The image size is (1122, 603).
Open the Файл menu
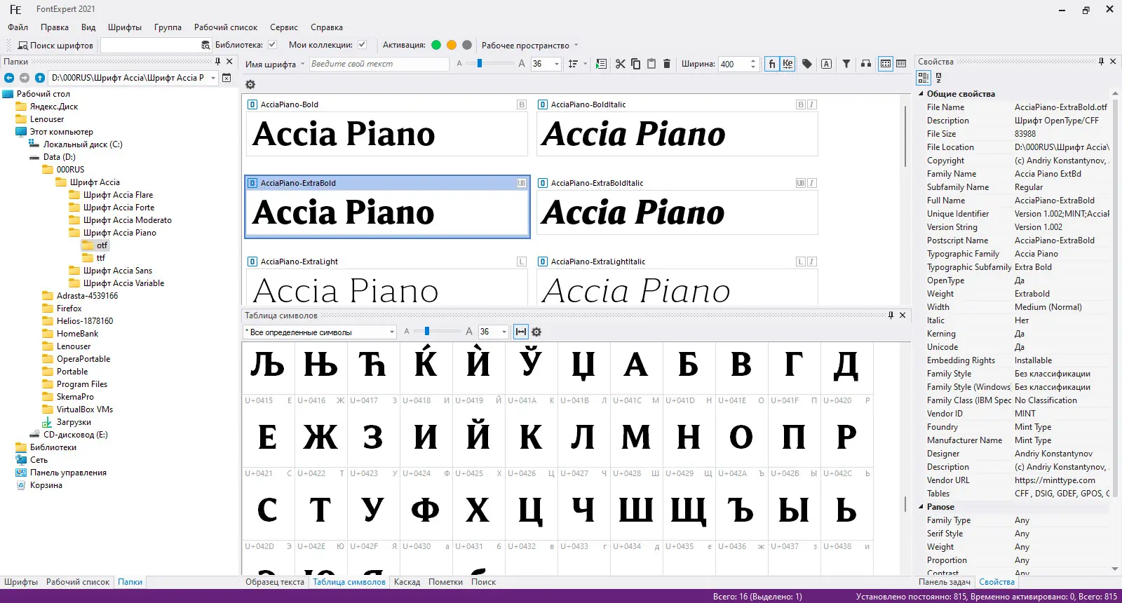tap(18, 27)
